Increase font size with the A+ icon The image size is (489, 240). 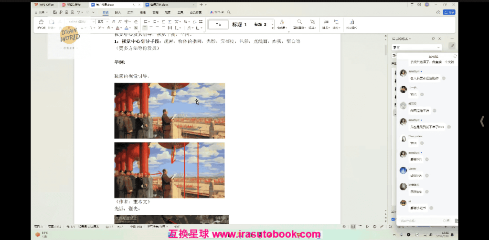[114, 21]
